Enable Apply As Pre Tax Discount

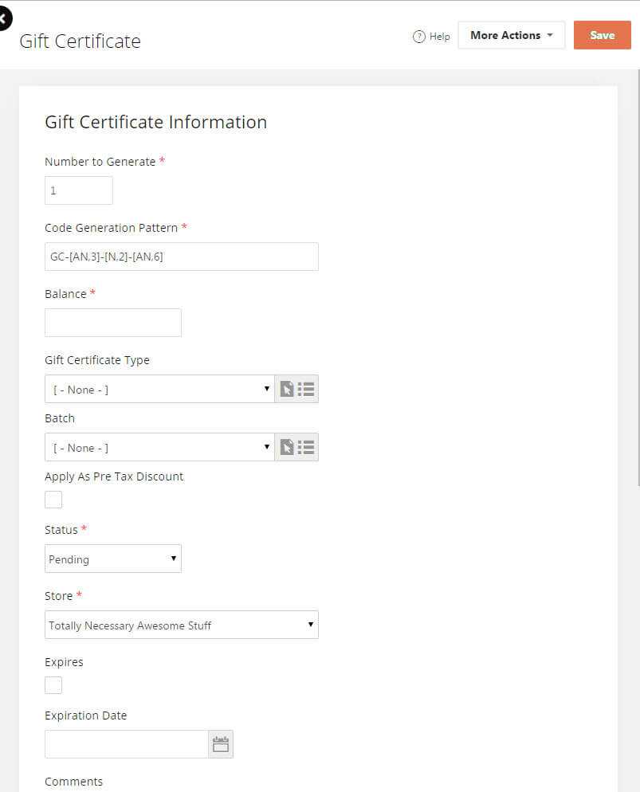pyautogui.click(x=53, y=500)
